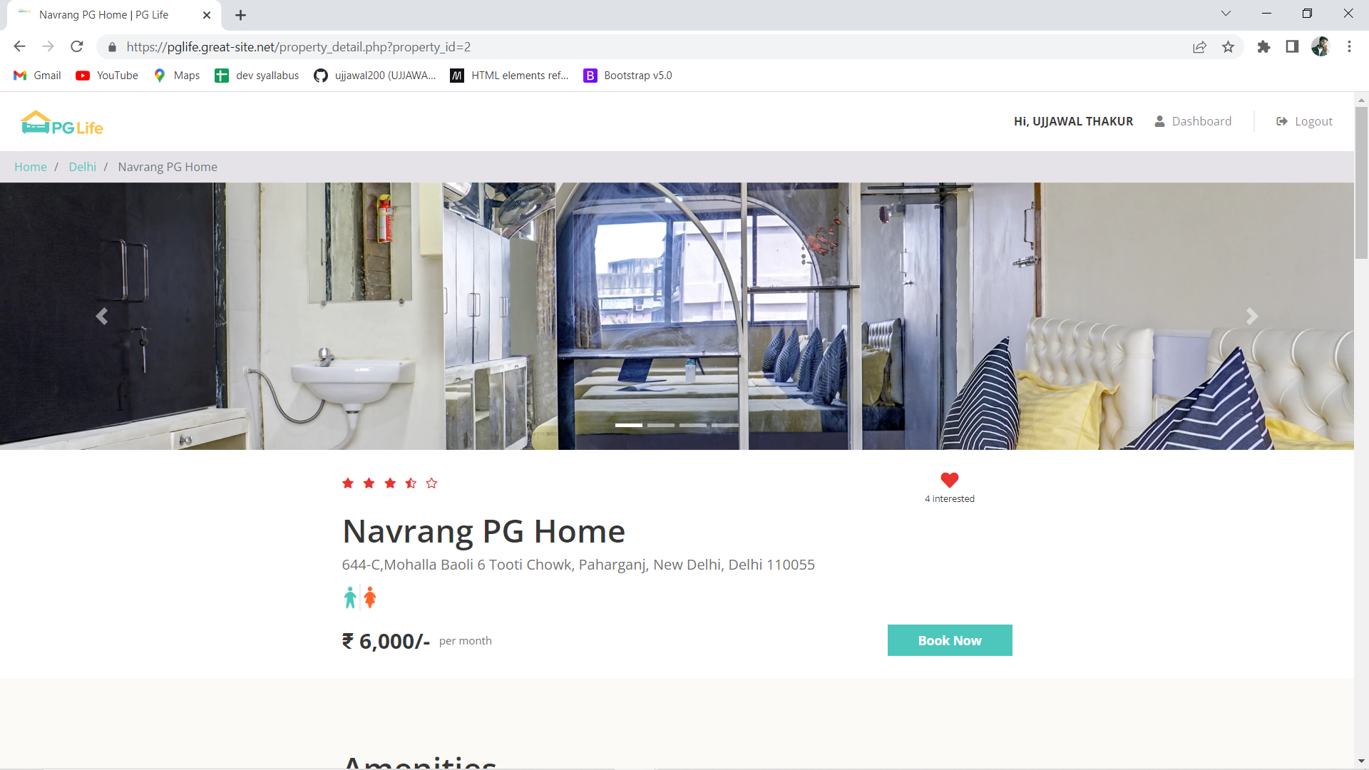Toggle the browser side panel icon
The width and height of the screenshot is (1369, 770).
tap(1292, 47)
